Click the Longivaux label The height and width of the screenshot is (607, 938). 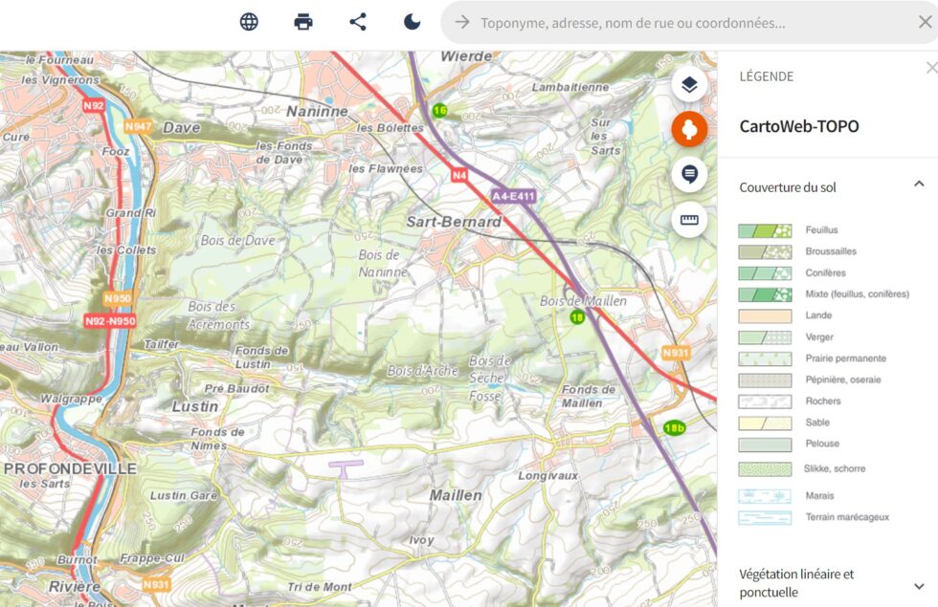pyautogui.click(x=547, y=476)
